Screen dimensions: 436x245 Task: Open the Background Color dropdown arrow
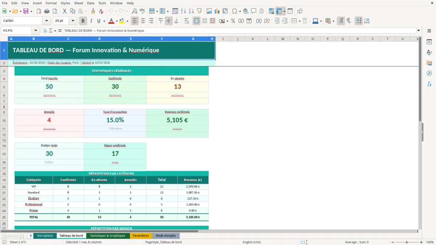[127, 21]
